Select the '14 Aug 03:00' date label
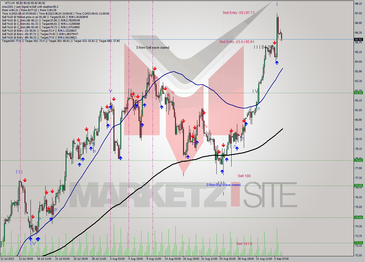The height and width of the screenshot is (262, 365). tap(173, 259)
